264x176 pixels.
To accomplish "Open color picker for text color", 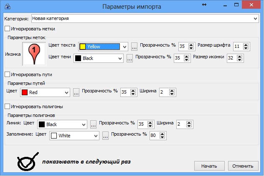I will [x=134, y=47].
